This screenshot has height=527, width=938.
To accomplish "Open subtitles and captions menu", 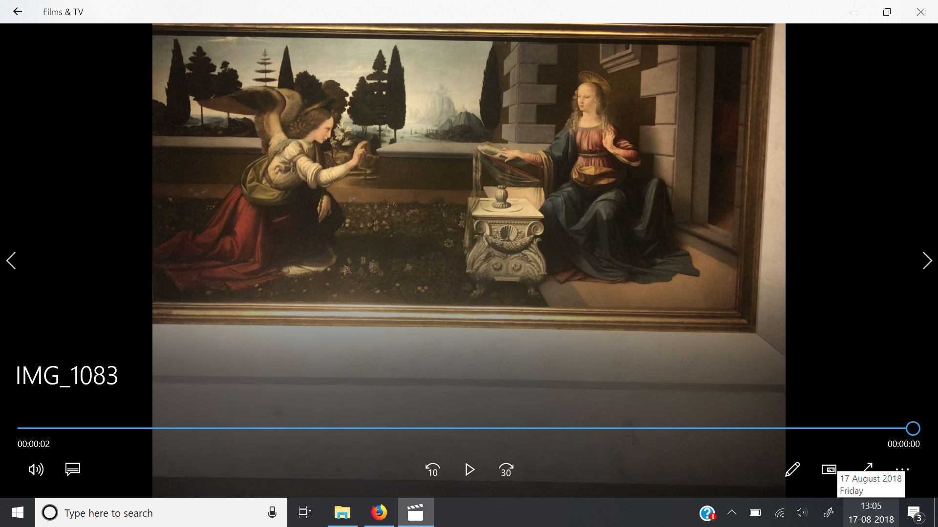I will pos(73,469).
